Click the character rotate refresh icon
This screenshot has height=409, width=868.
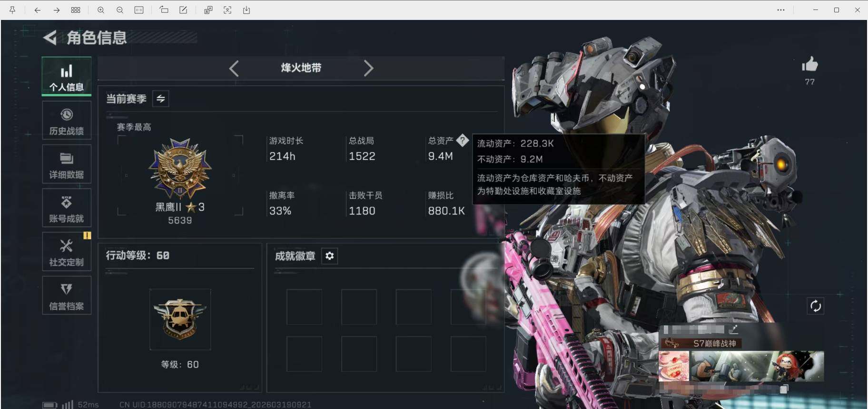[816, 306]
